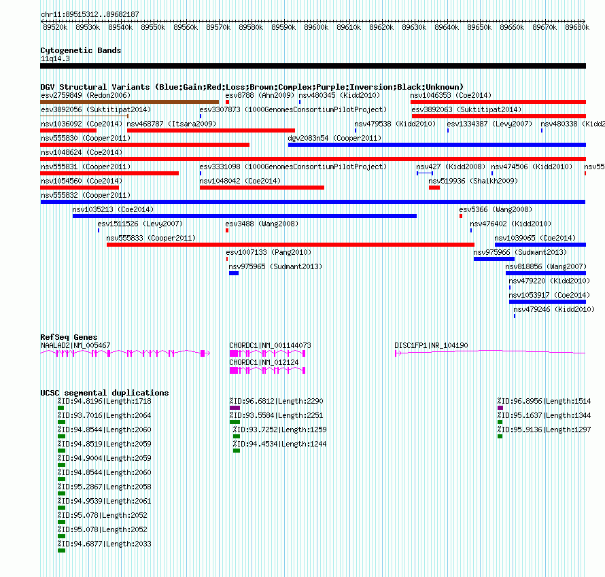This screenshot has height=577, width=605.
Task: Select nsv818856 (Wang2007) blue gain bar
Action: (x=546, y=273)
